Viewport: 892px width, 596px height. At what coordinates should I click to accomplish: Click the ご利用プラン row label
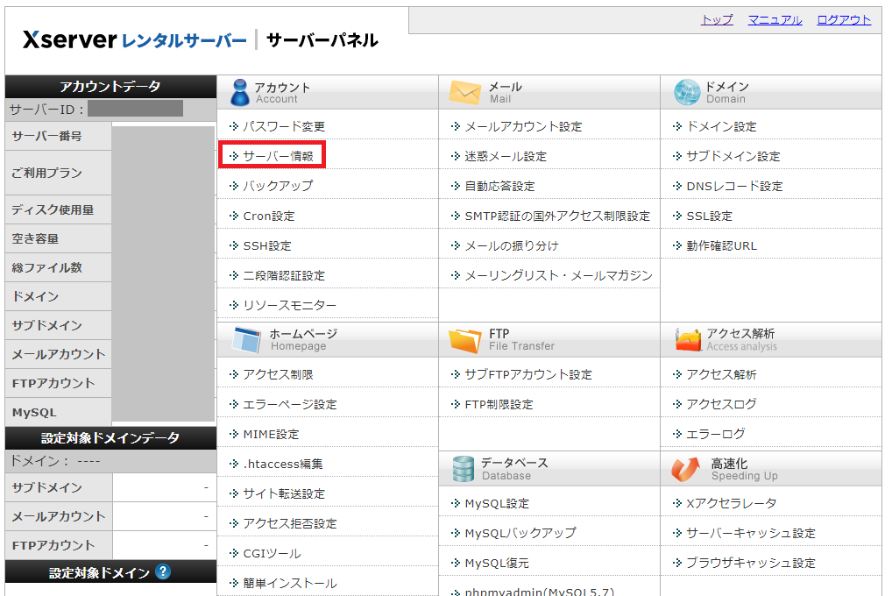click(x=47, y=173)
